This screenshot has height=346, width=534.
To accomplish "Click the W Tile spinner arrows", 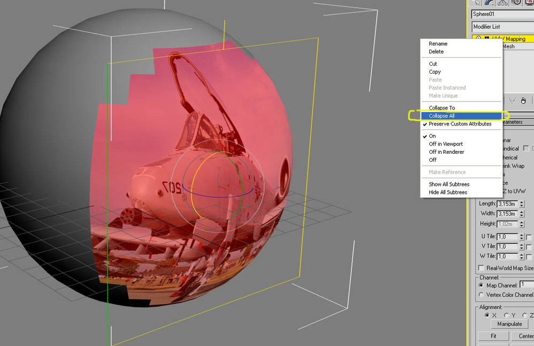I will tap(521, 256).
